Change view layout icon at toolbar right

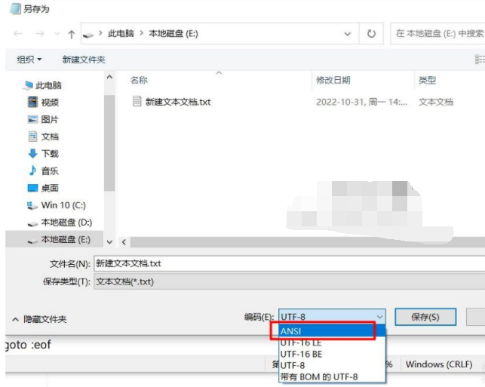click(480, 60)
